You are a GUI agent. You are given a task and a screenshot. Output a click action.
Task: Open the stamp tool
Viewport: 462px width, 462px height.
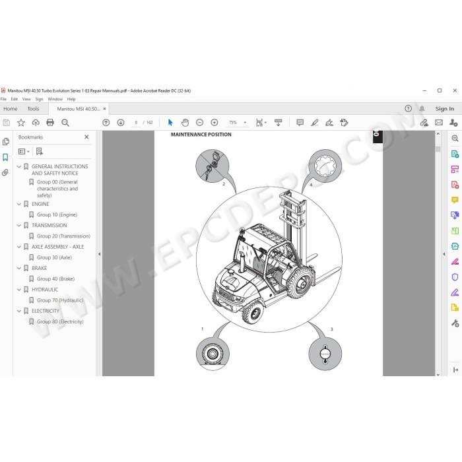point(344,123)
